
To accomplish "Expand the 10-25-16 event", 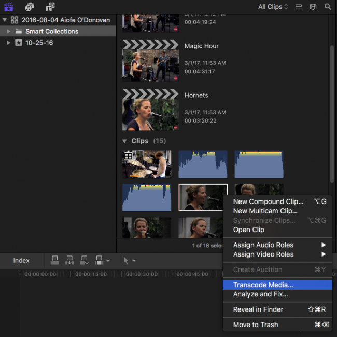I will (8, 43).
